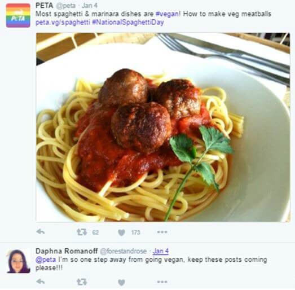This screenshot has height=290, width=295.
Task: Open the Jan 4 timestamp on Daphna's reply
Action: point(161,251)
